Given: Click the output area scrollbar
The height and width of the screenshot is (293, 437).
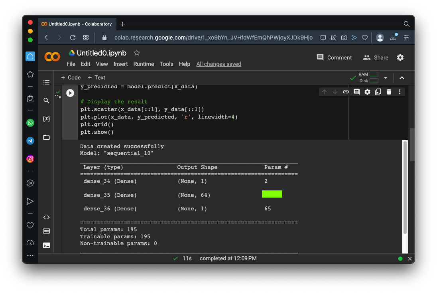Looking at the screenshot, I should click(405, 188).
